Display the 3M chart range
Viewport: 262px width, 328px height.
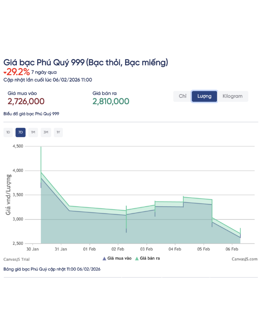coord(46,132)
